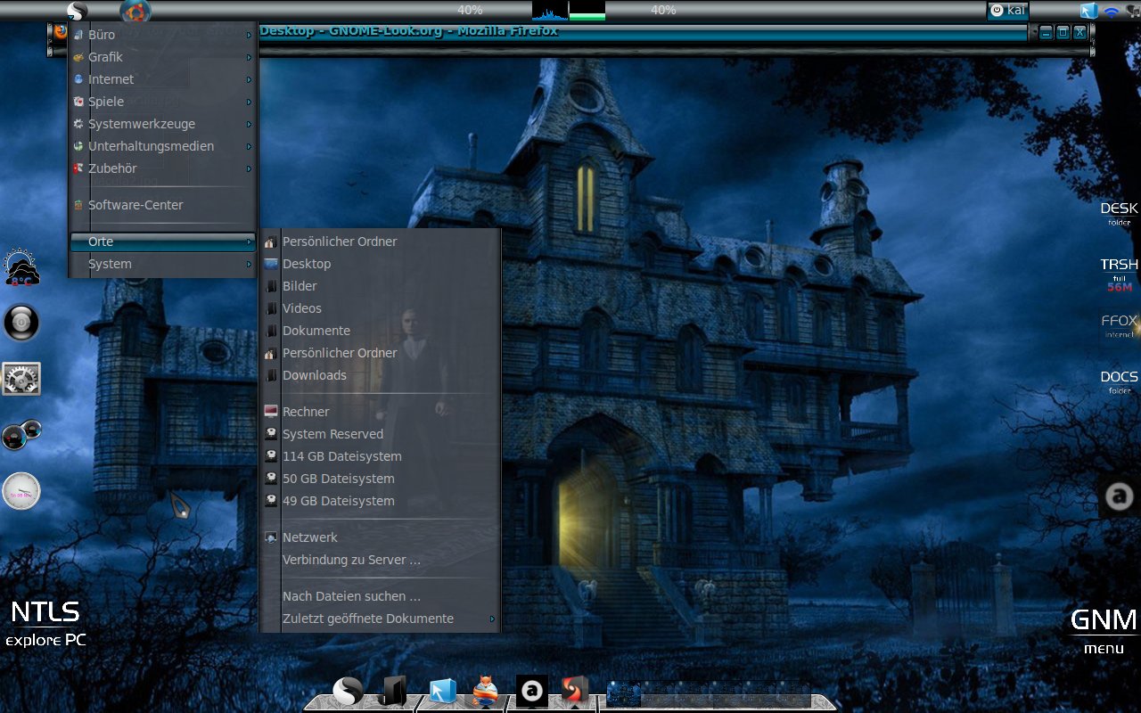The height and width of the screenshot is (713, 1141).
Task: Open the weather widget showing 8°C
Action: tap(21, 267)
